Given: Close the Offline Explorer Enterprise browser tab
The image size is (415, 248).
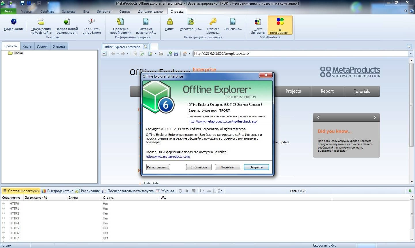Looking at the screenshot, I should tap(145, 46).
